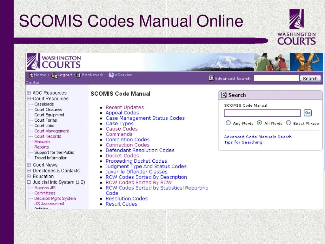Select Committees under JIS

(x=45, y=193)
